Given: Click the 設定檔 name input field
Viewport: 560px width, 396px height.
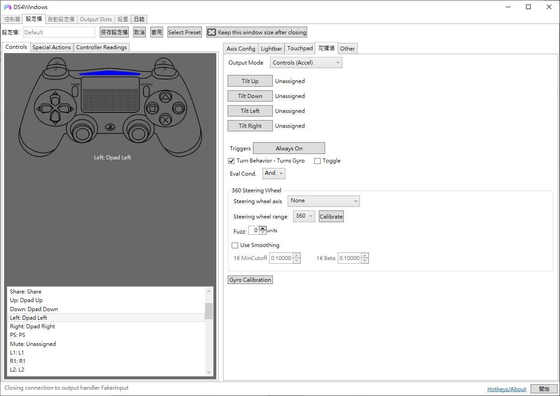Looking at the screenshot, I should [x=59, y=32].
